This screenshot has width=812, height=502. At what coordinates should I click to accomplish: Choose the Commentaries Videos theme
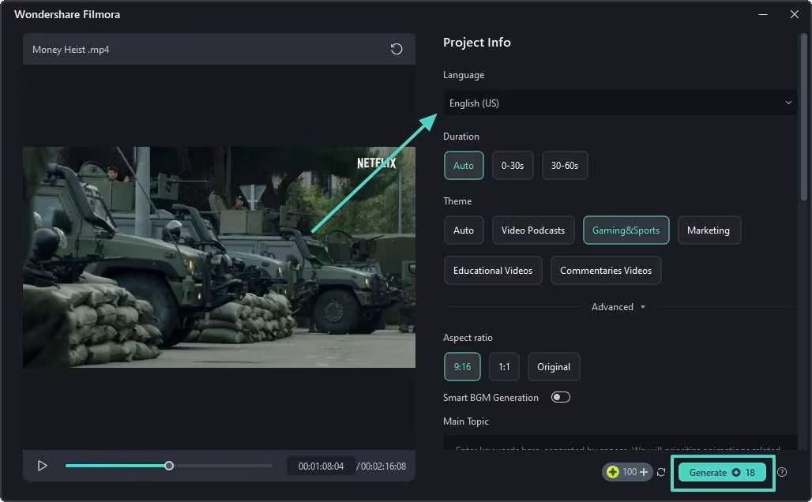(x=605, y=271)
